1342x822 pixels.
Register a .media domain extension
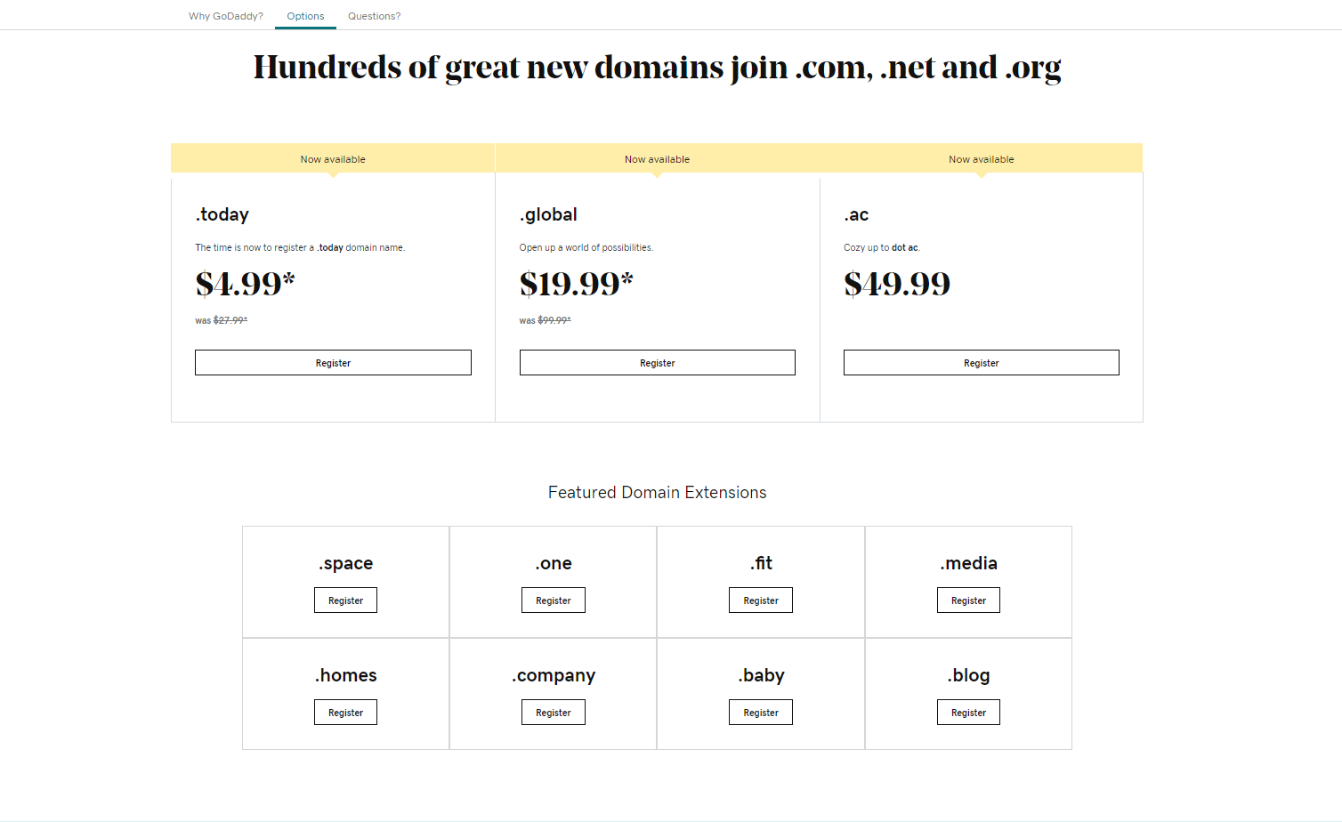tap(968, 600)
